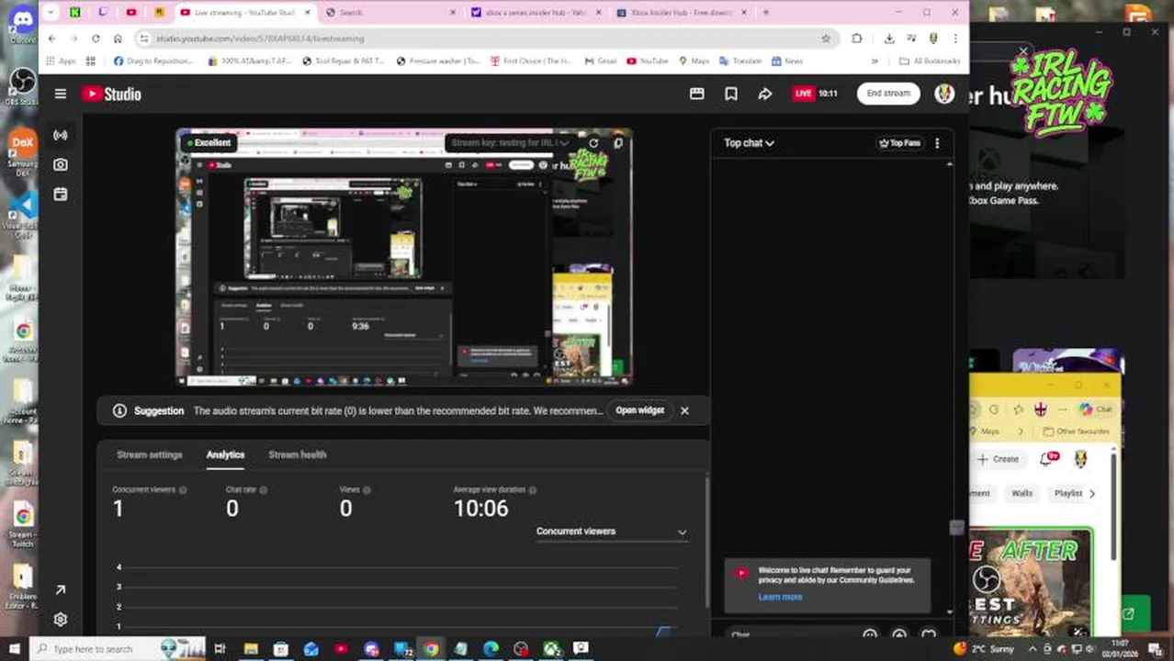The image size is (1174, 661).
Task: Click info icon beside Views
Action: [x=367, y=490]
